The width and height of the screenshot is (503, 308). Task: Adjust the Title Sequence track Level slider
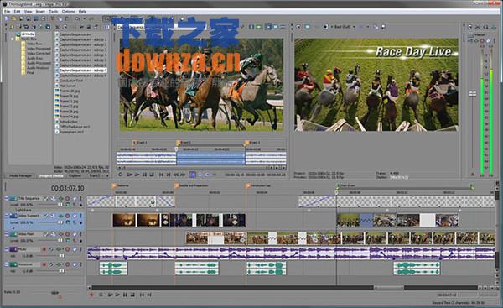coord(60,205)
